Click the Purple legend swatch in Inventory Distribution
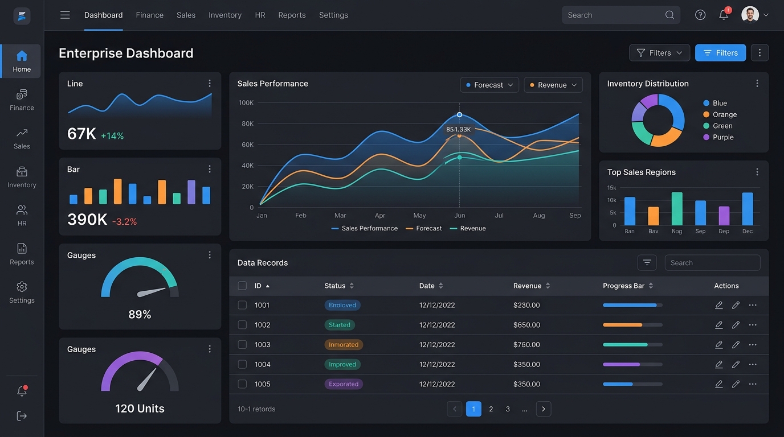Screen dimensions: 784x437 (707, 137)
